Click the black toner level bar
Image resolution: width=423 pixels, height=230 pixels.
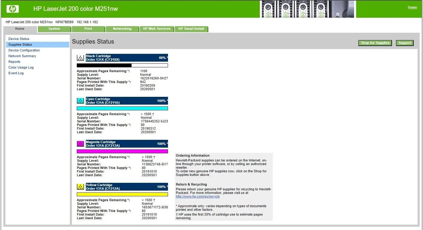[x=122, y=65]
